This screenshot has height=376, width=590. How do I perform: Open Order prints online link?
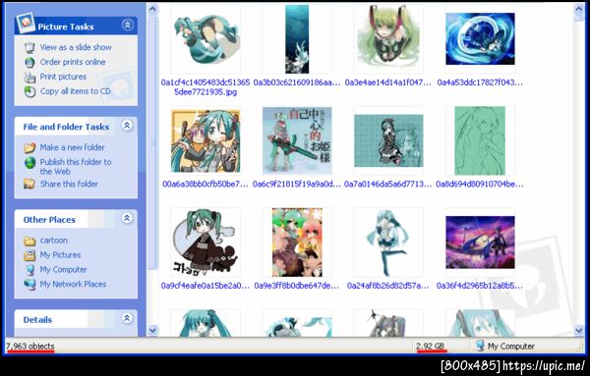[73, 62]
